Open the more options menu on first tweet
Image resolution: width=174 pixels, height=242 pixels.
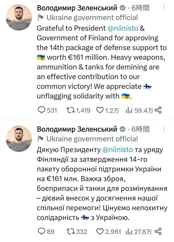point(164,7)
